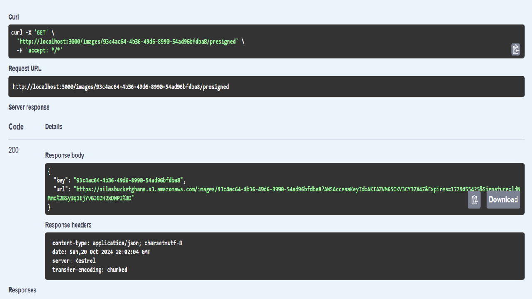Click the Code column heading
Viewport: 532px width, 299px height.
coord(16,127)
